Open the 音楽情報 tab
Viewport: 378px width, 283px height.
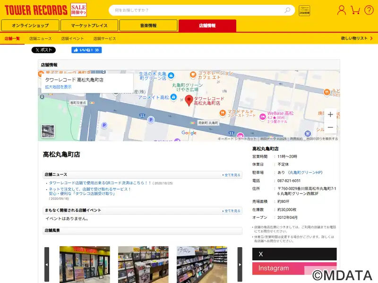[x=148, y=25]
